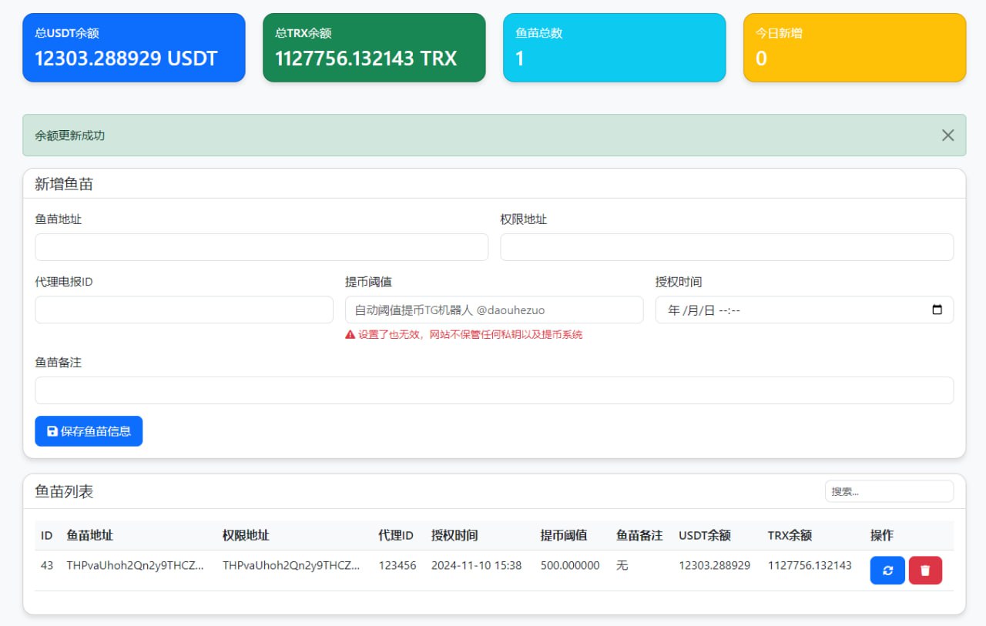Click the 1127756.132143 TRX total value
This screenshot has width=986, height=626.
click(x=366, y=59)
